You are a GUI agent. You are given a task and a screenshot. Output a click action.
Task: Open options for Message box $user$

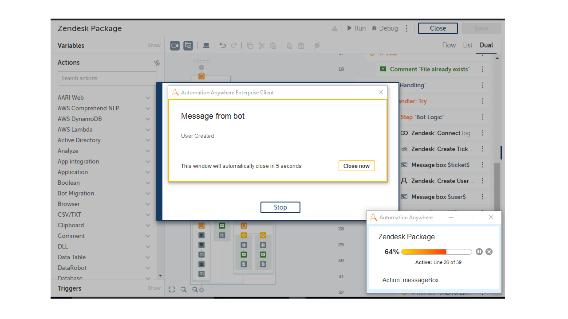[482, 197]
